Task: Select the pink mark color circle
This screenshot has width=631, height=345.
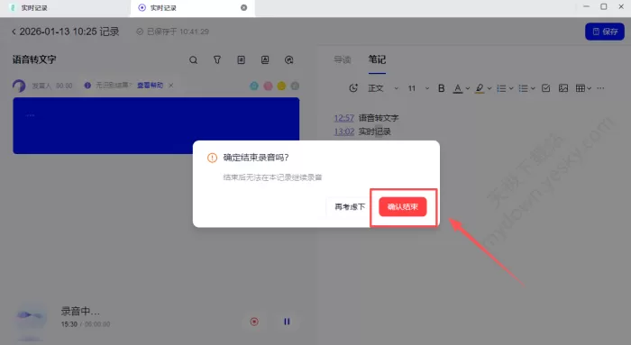Action: 268,86
